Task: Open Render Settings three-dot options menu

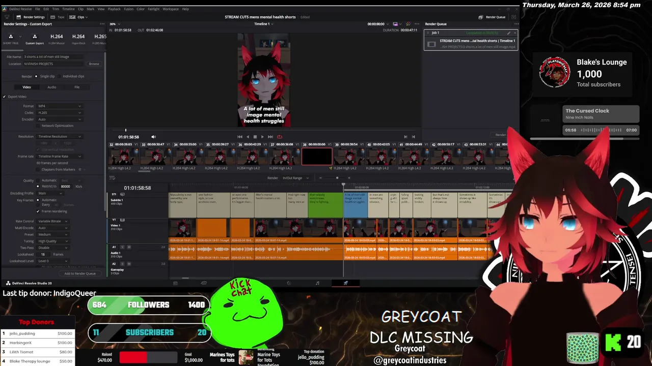Action: tap(101, 24)
